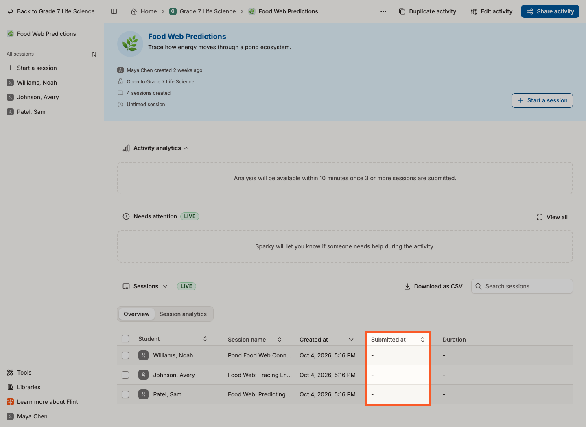
Task: Sort by Submitted at column arrows
Action: click(423, 340)
